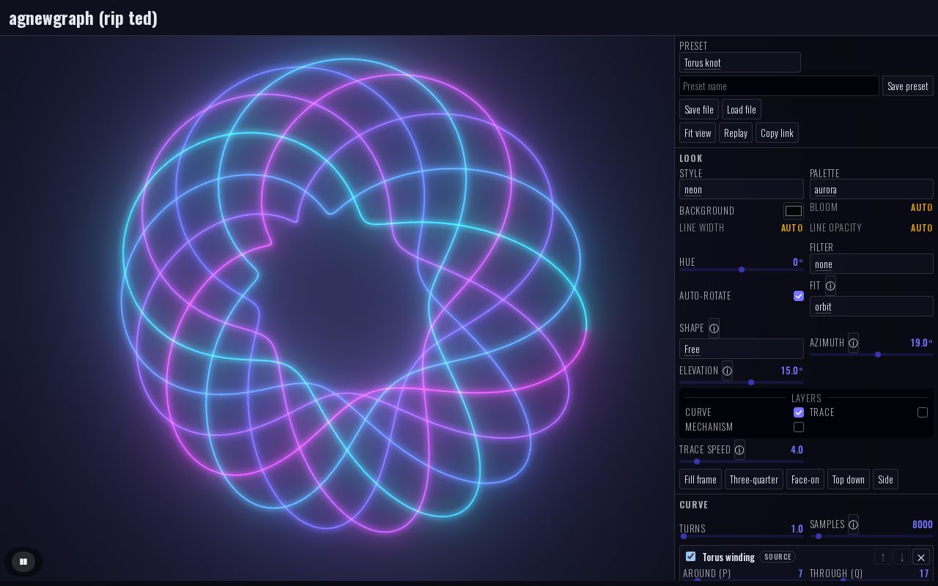Screen dimensions: 938x586
Task: Show info for the Azimuth setting
Action: pos(853,343)
